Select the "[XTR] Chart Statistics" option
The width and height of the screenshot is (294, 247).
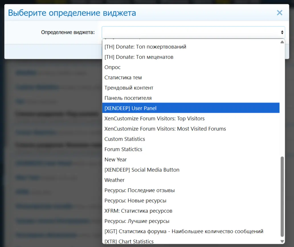pos(129,241)
